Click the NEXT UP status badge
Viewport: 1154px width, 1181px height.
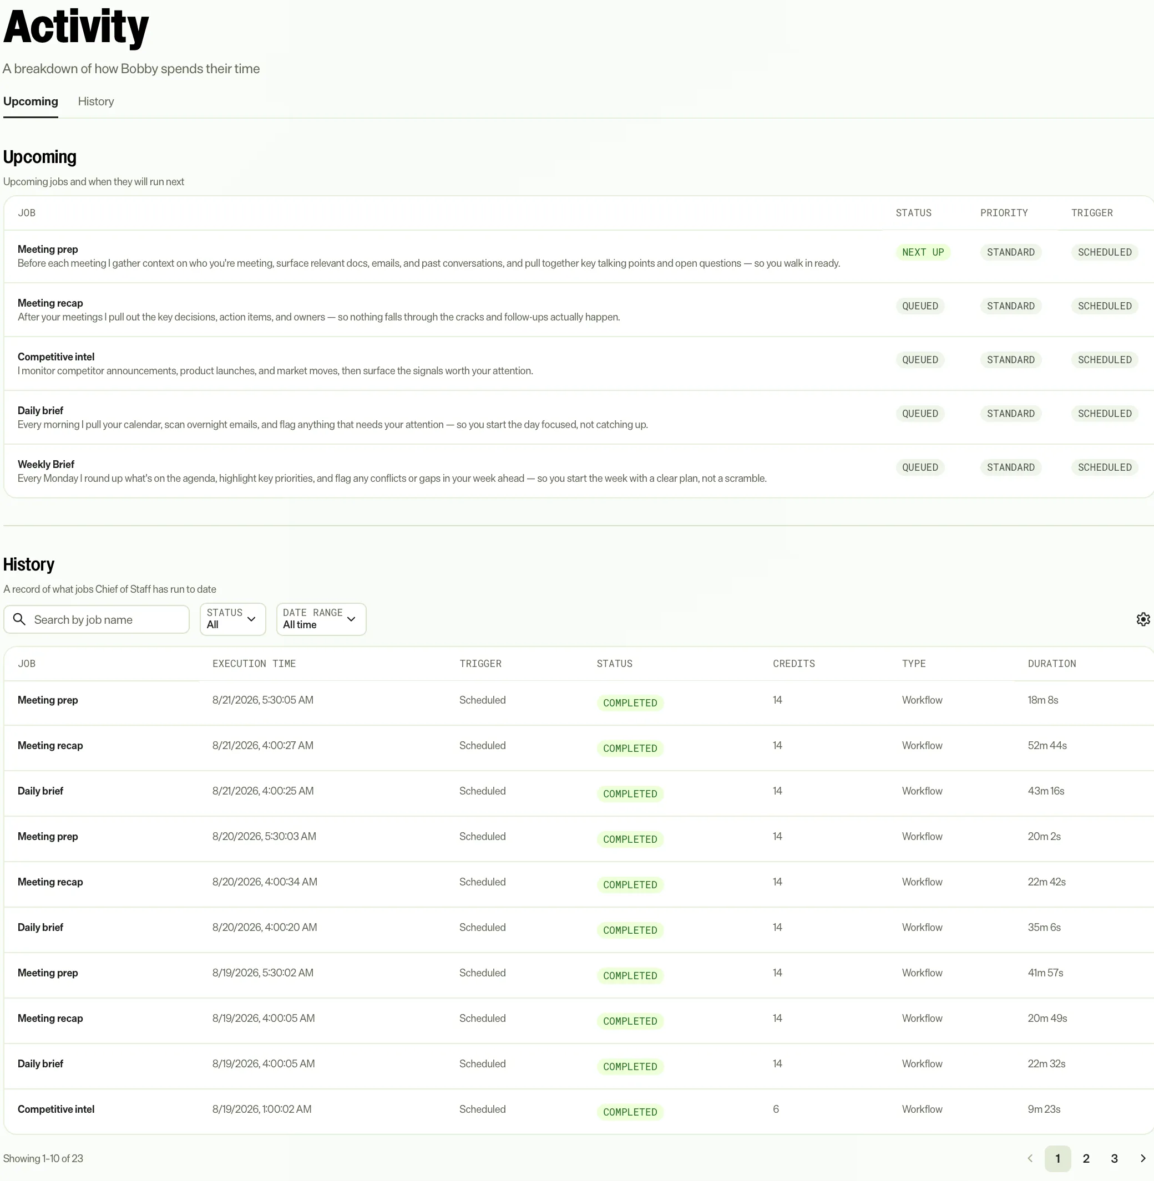(x=923, y=252)
